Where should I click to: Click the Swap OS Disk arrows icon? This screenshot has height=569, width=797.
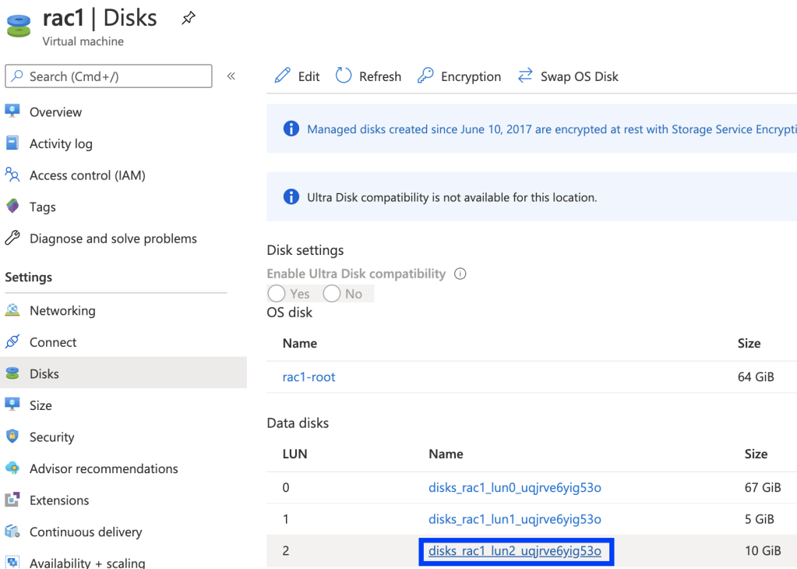525,76
